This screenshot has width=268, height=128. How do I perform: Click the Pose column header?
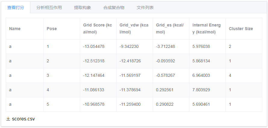52,29
